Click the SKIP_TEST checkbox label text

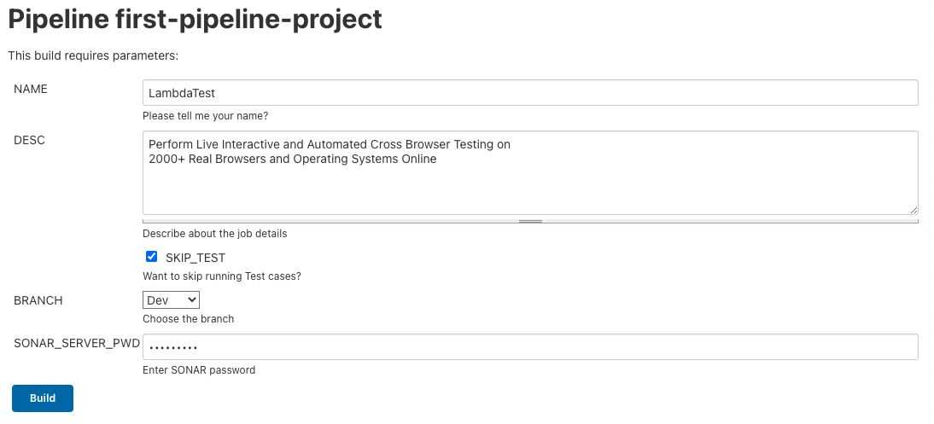[196, 258]
